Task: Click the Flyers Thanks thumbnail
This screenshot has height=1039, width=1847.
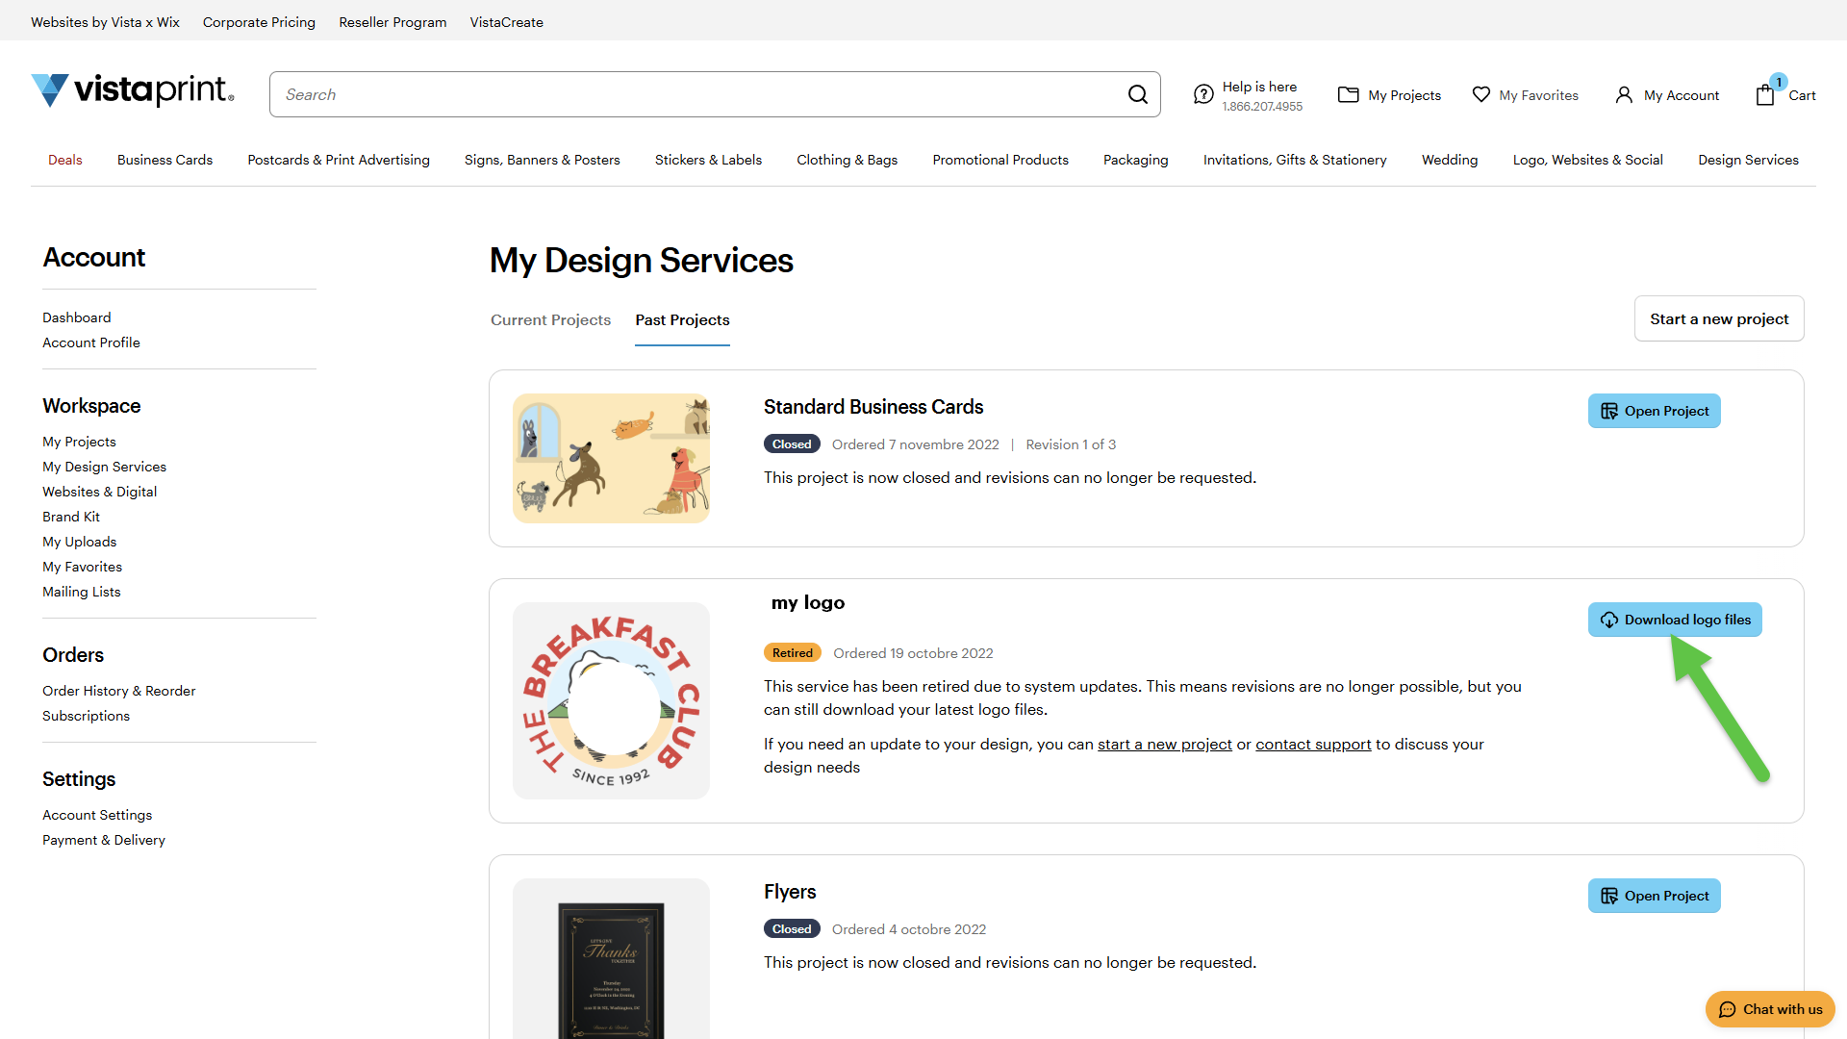Action: [611, 958]
